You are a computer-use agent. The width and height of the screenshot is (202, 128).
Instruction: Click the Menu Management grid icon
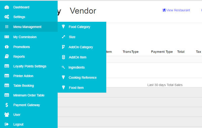pos(7,27)
